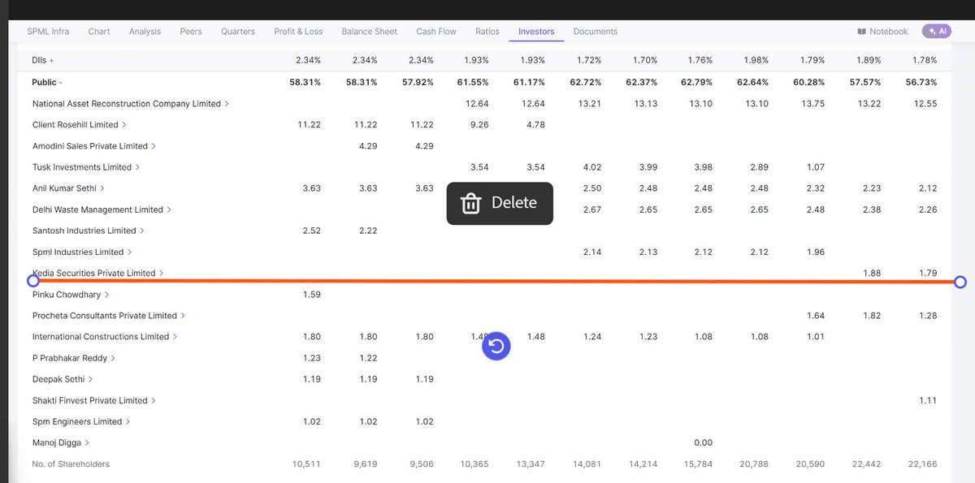Click chevron next to Santosh Industries Limited
This screenshot has width=975, height=483.
(x=142, y=231)
